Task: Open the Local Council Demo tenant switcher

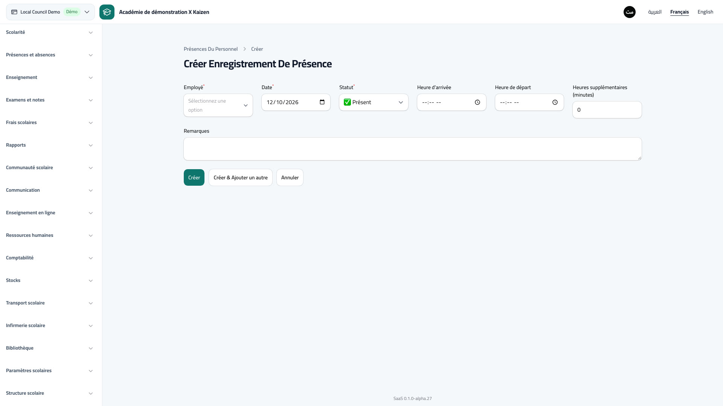Action: click(x=50, y=12)
